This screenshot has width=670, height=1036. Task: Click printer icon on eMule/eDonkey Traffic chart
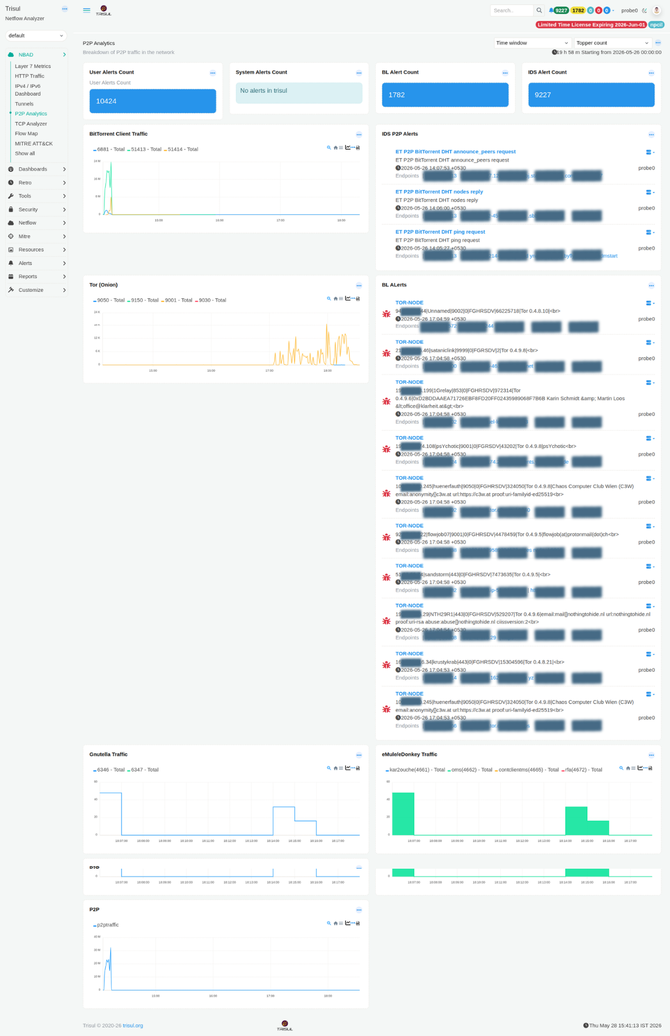click(651, 768)
